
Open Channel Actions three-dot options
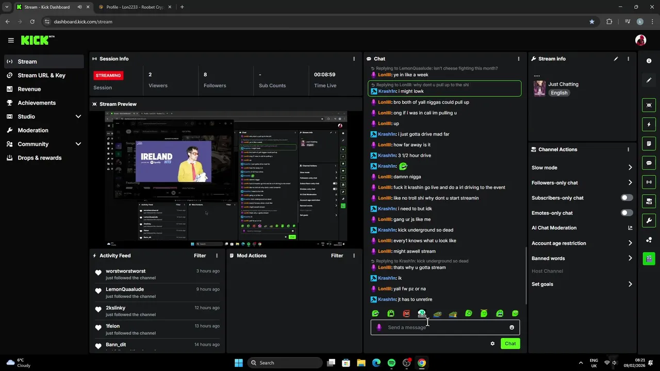click(x=628, y=149)
